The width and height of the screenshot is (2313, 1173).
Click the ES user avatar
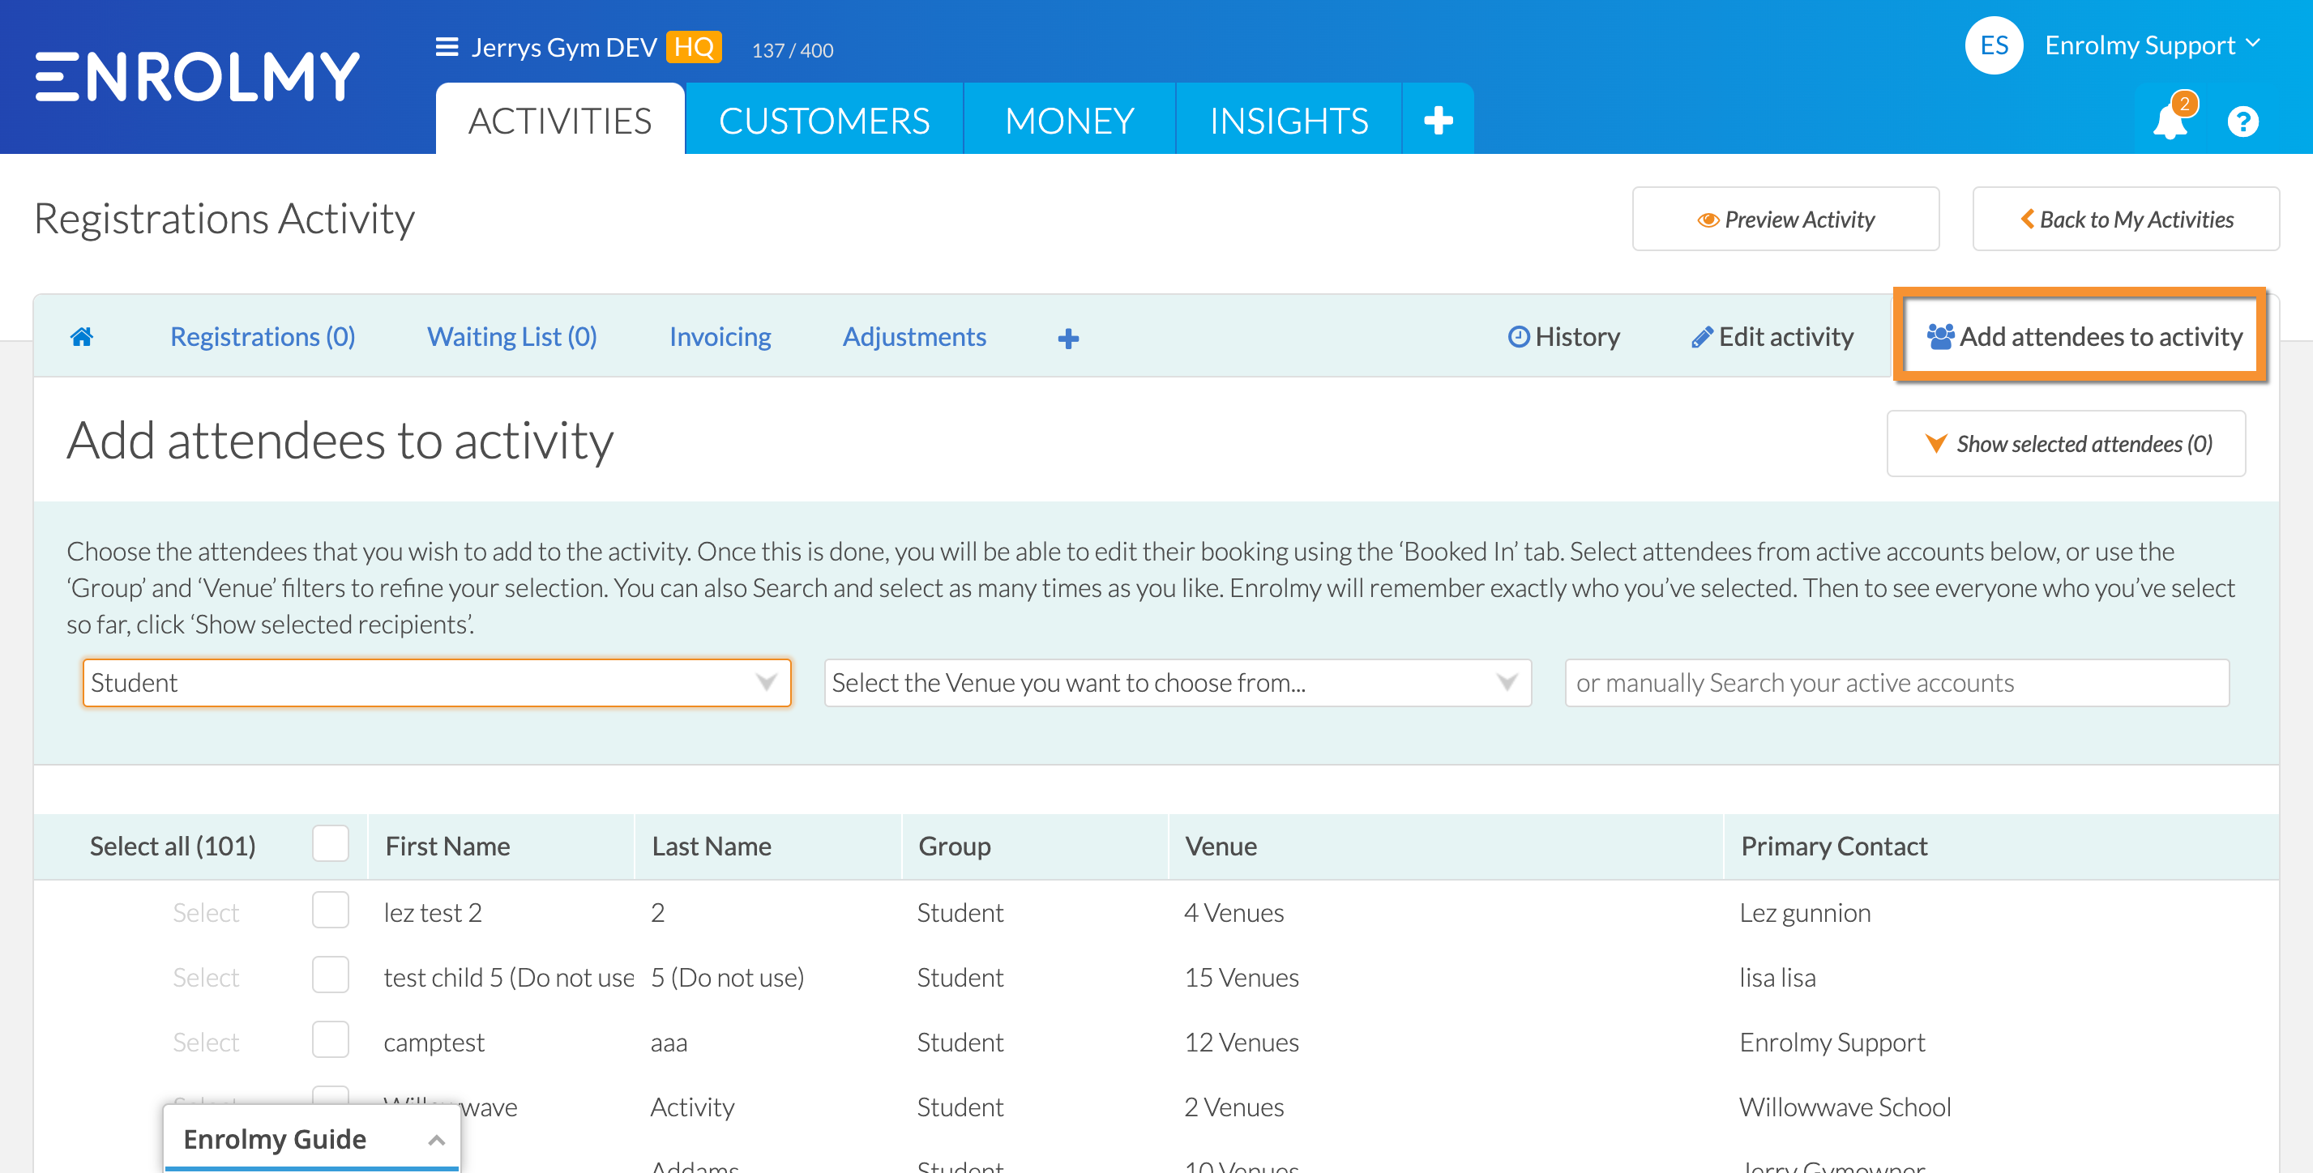1994,45
